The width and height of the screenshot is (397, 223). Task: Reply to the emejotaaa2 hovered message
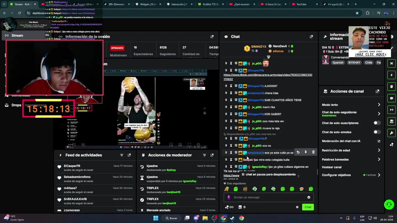click(x=298, y=152)
